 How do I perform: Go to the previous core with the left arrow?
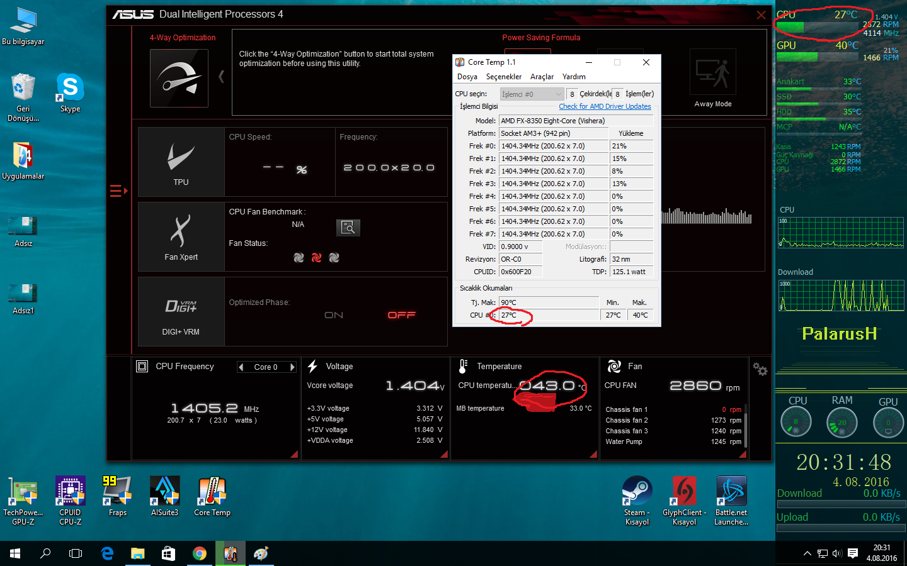click(241, 367)
